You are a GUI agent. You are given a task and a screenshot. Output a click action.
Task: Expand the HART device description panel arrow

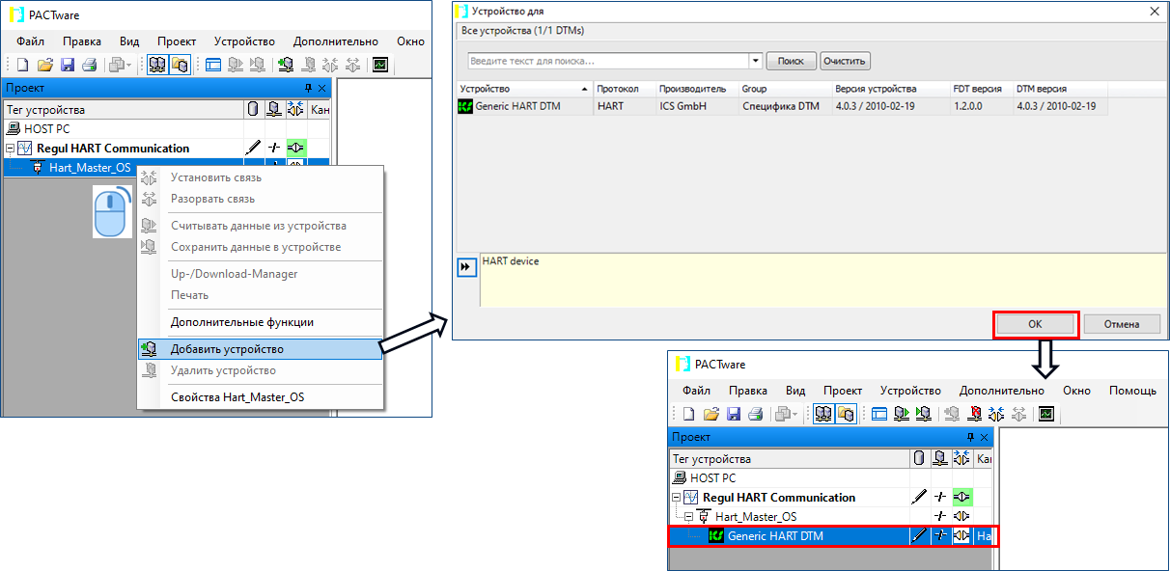466,268
